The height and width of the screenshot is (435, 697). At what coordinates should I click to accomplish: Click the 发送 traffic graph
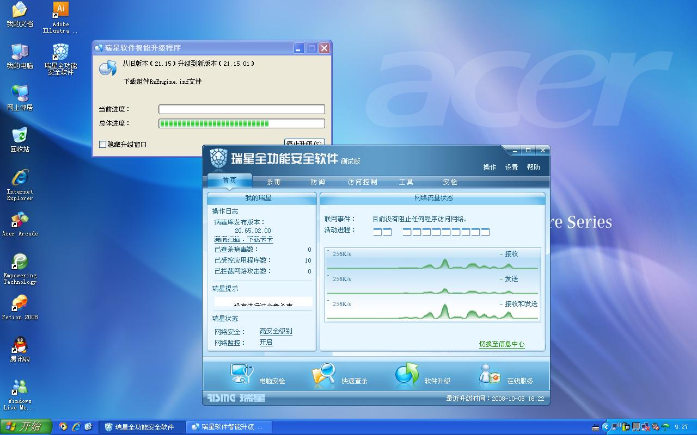tap(433, 284)
